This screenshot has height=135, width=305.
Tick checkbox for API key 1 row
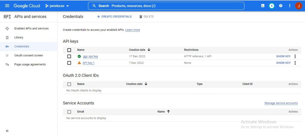69,63
